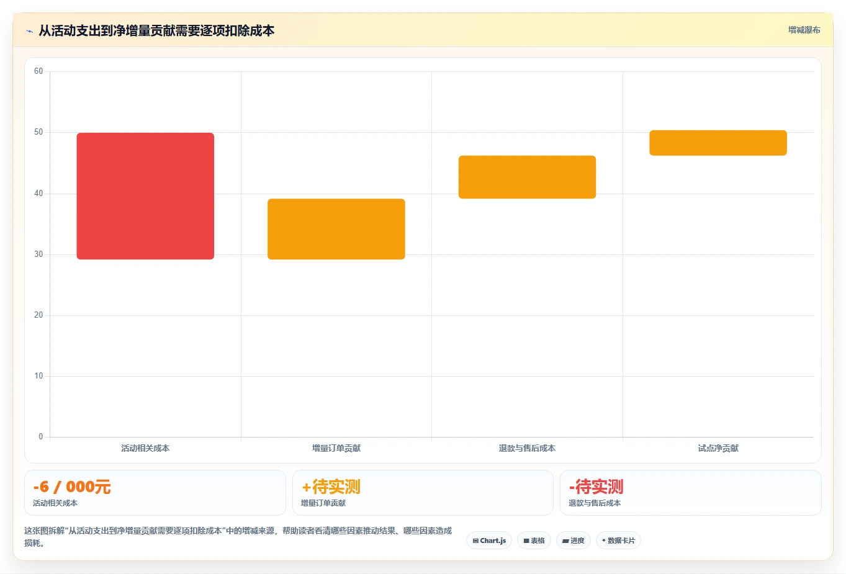Image resolution: width=846 pixels, height=574 pixels.
Task: Open the -6 / 000元 data card
Action: pos(155,493)
